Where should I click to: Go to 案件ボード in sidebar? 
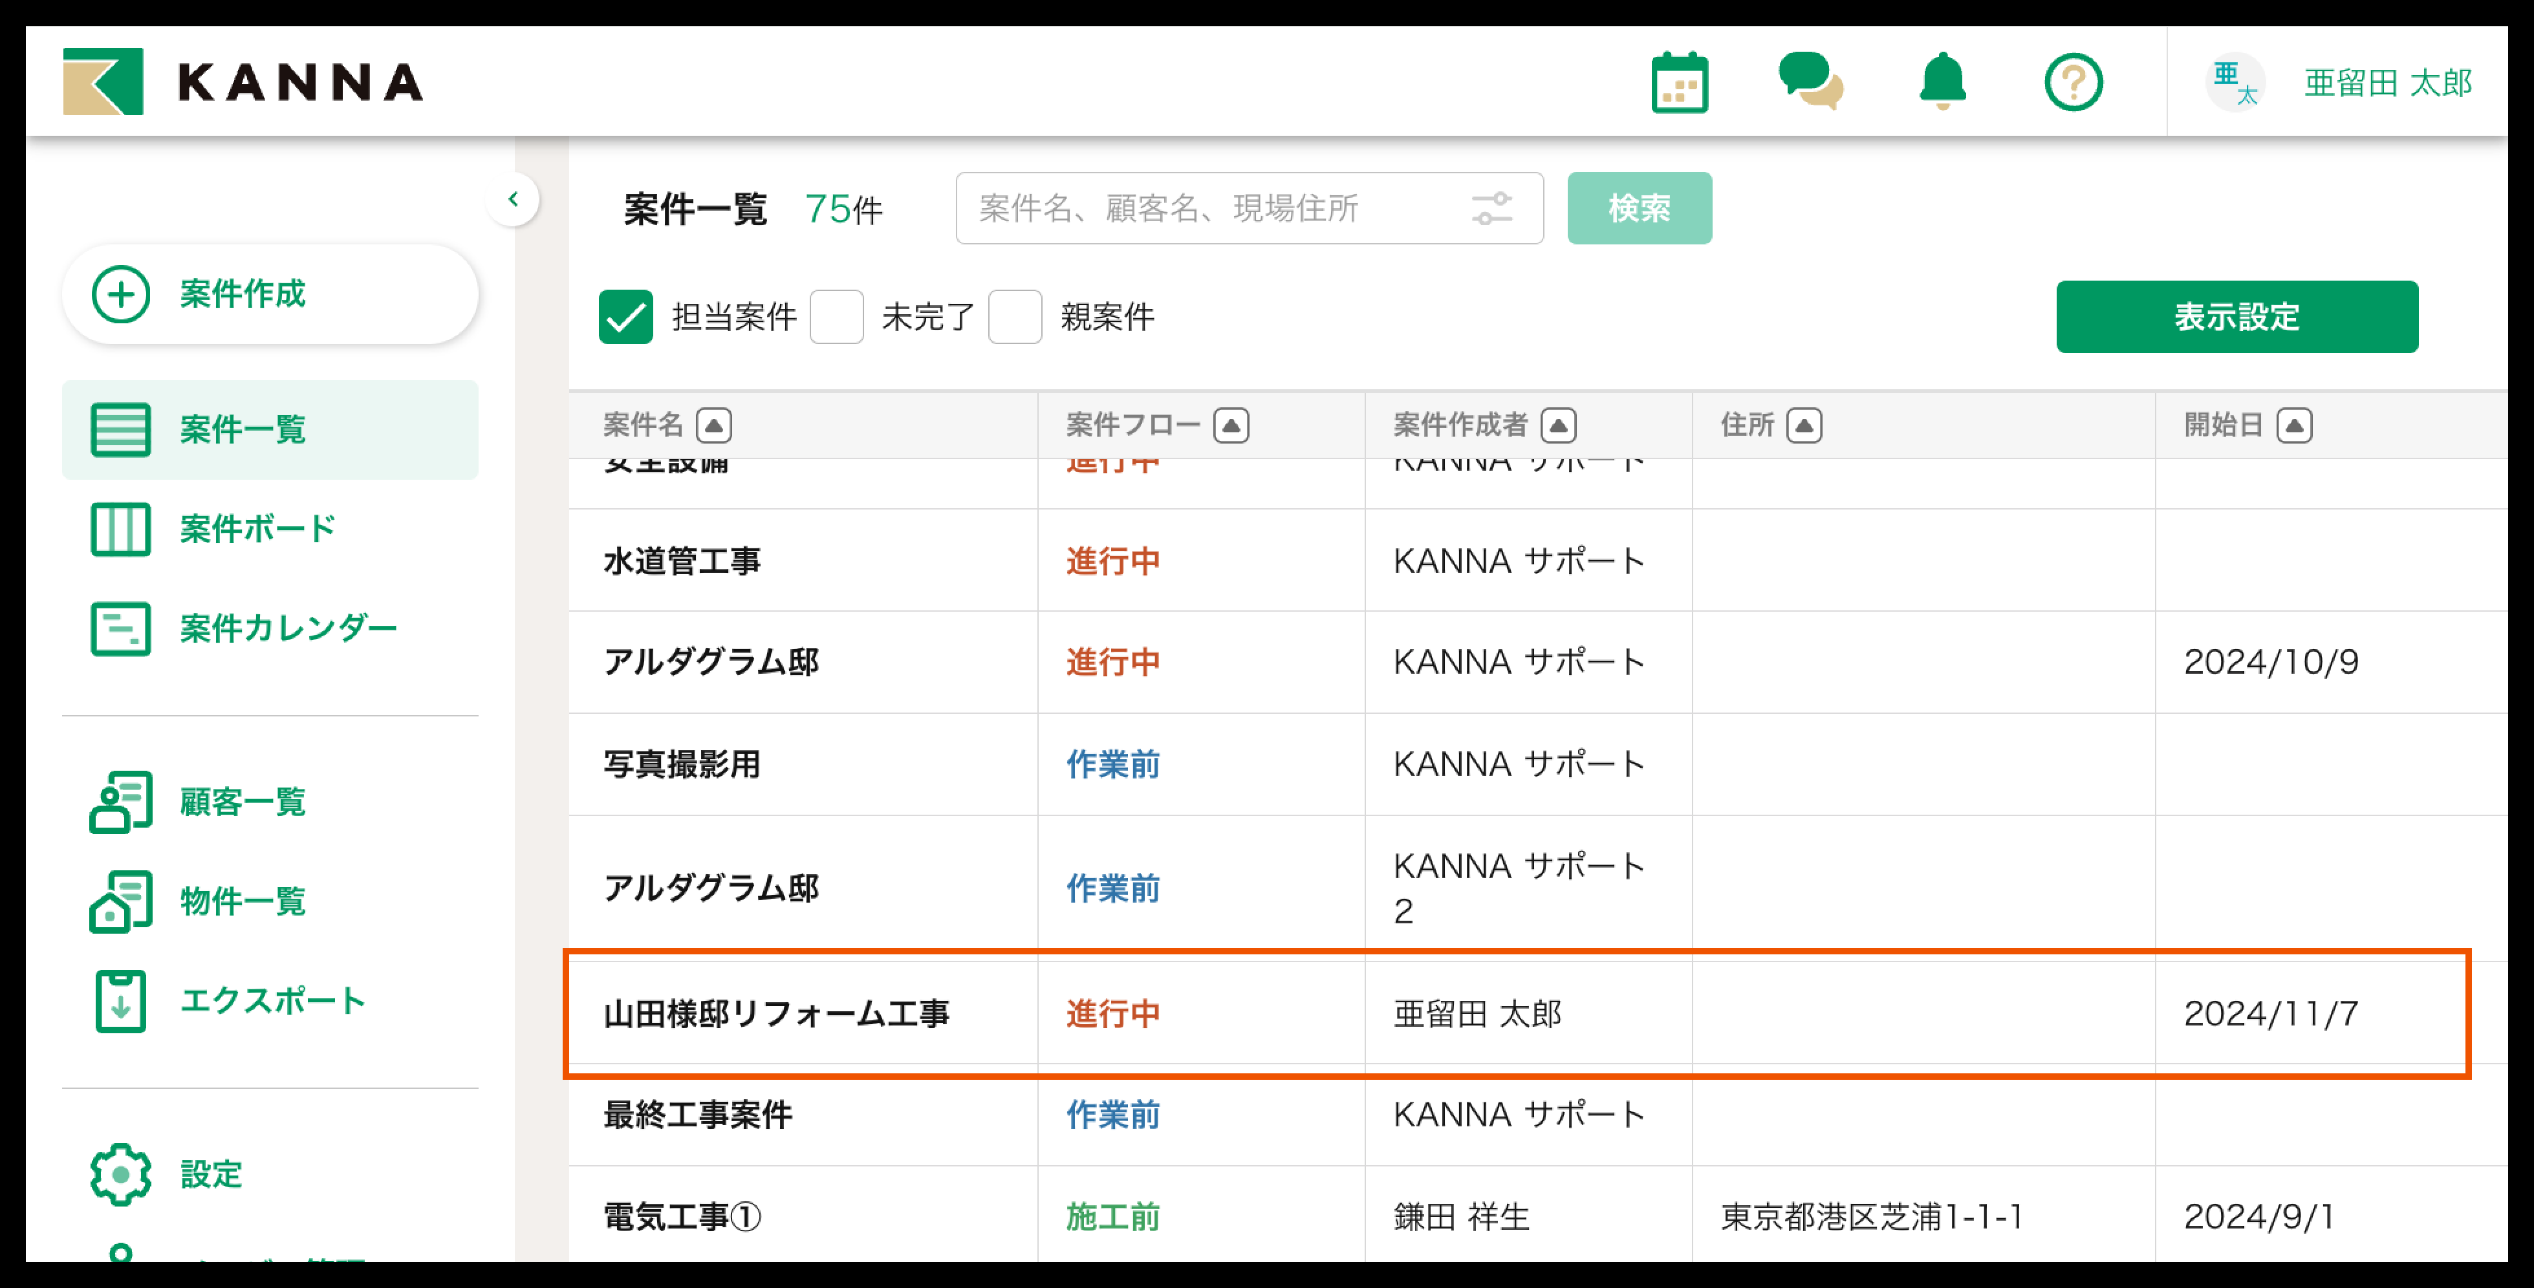coord(257,529)
